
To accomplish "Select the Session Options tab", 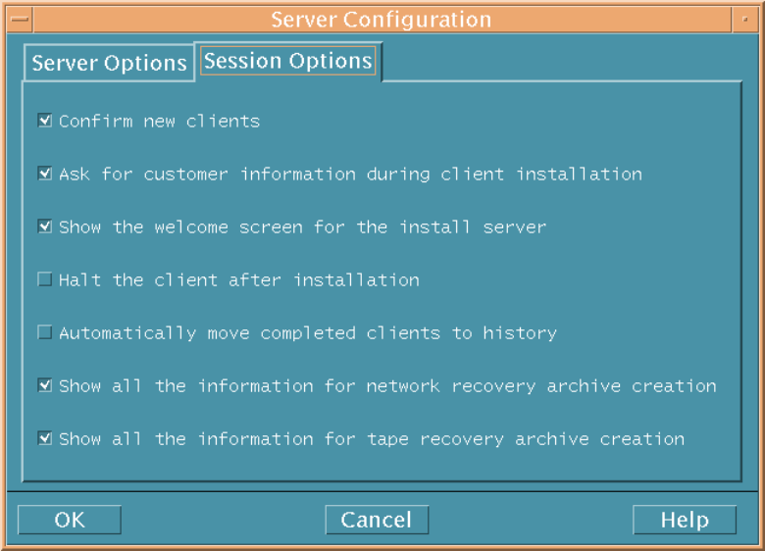I will click(287, 61).
